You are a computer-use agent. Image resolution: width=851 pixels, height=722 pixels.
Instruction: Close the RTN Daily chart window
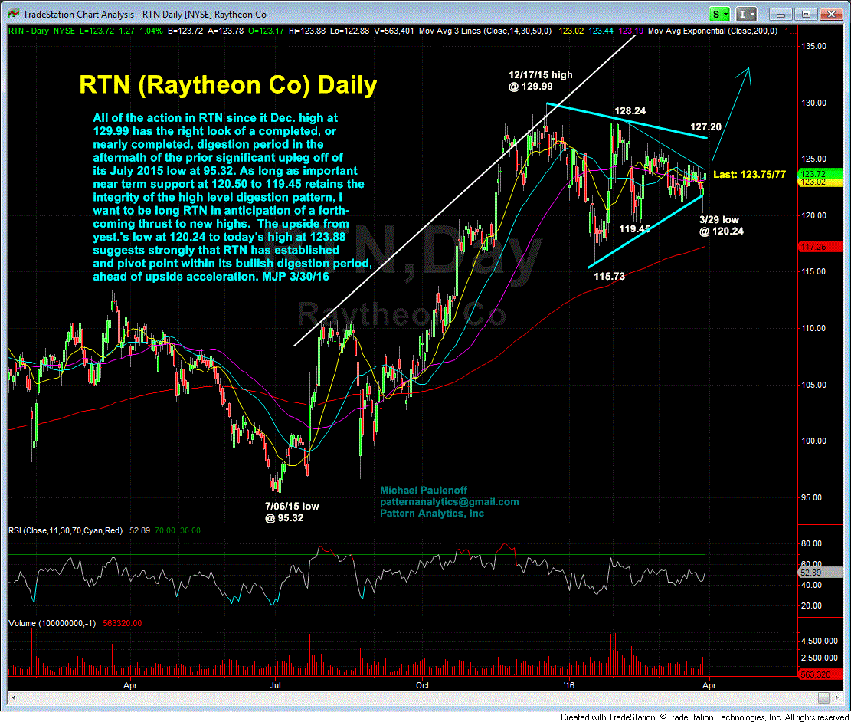830,15
